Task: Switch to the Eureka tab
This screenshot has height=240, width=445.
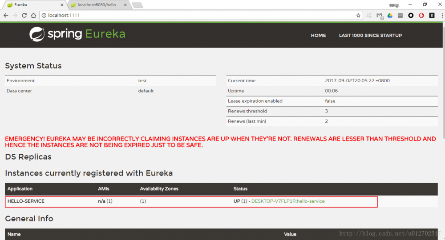Action: [34, 5]
